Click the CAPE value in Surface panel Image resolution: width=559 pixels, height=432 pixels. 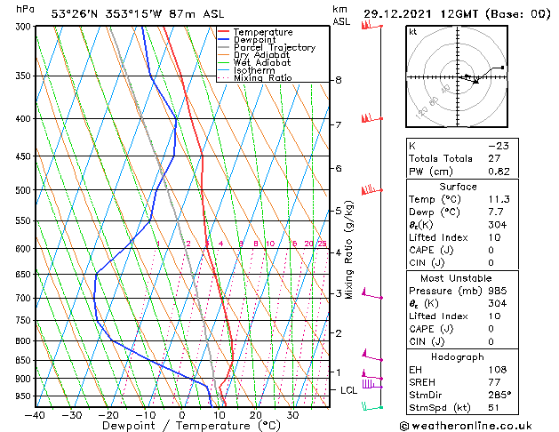coord(491,250)
